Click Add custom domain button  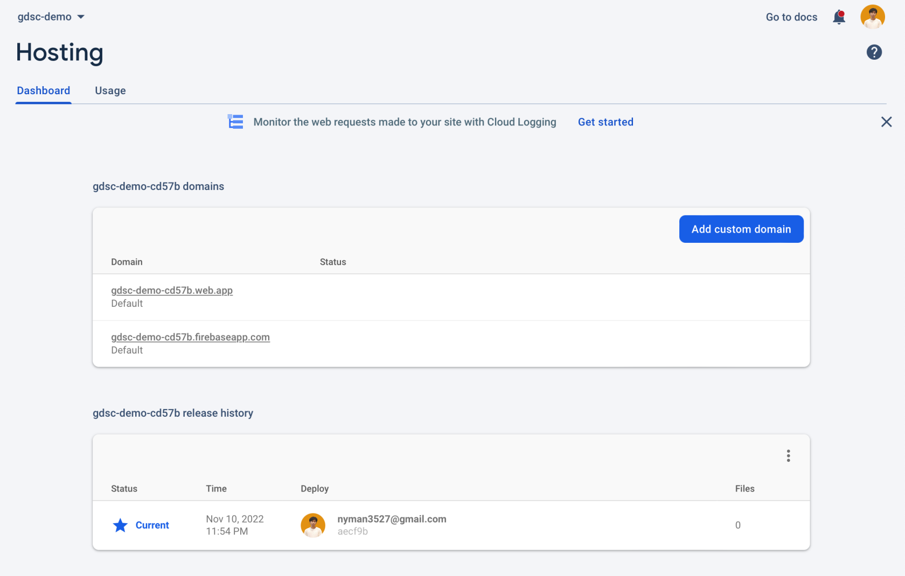point(741,229)
